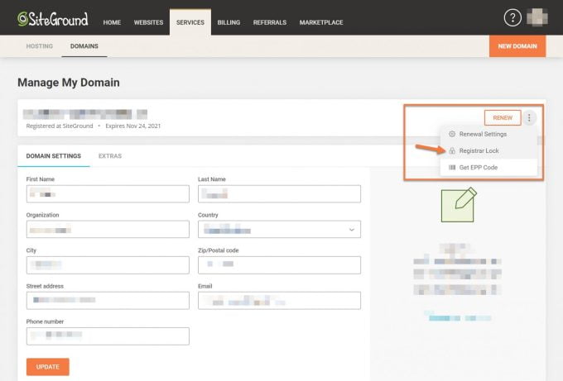Open the help question mark icon

tap(512, 17)
